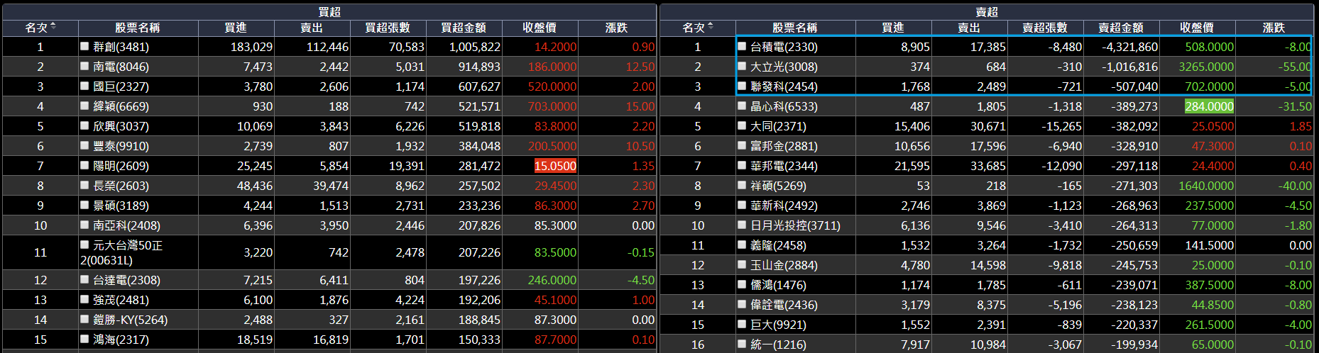Open stock 祥碩(5269)
Image resolution: width=1319 pixels, height=353 pixels.
point(779,186)
